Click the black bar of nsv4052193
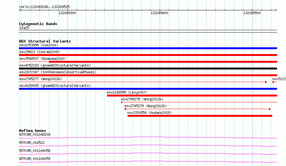Screen dimensions: 286x166 tap(148, 69)
